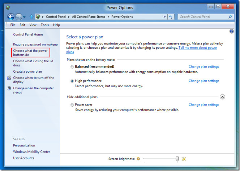Click the refresh icon beside address bar
Viewport: 240px width, 171px height.
coord(171,17)
